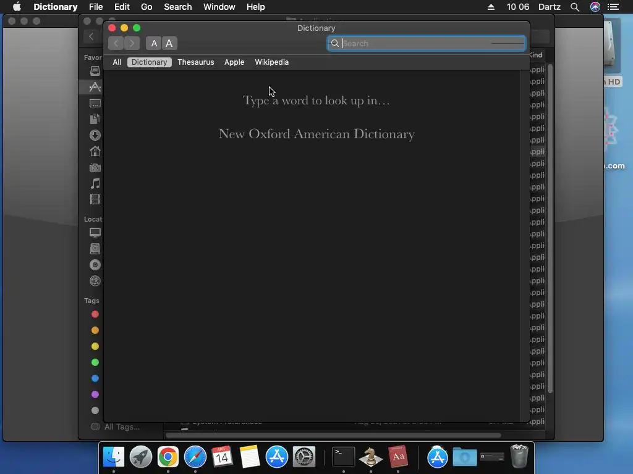Click the magnifier icon in Dictionary search

(x=334, y=43)
